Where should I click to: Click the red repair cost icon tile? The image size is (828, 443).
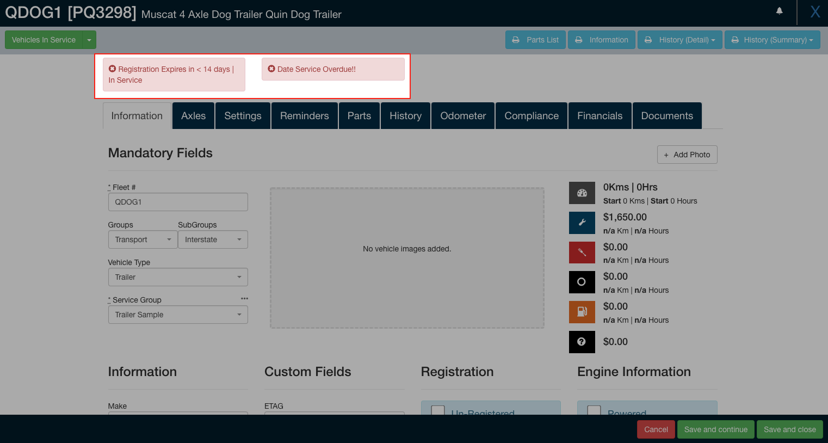pyautogui.click(x=582, y=253)
